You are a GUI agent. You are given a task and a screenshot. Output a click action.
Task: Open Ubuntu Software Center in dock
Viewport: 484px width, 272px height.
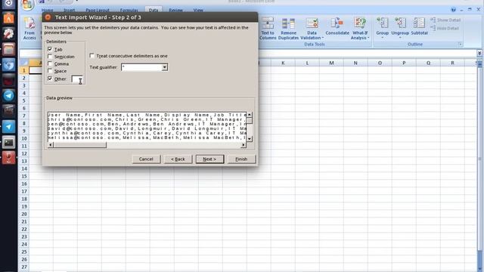click(x=8, y=18)
